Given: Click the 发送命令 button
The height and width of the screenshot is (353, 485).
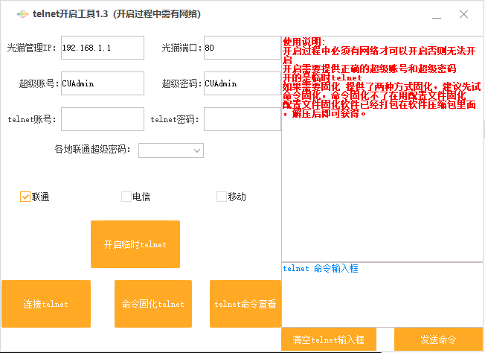Looking at the screenshot, I should click(438, 340).
